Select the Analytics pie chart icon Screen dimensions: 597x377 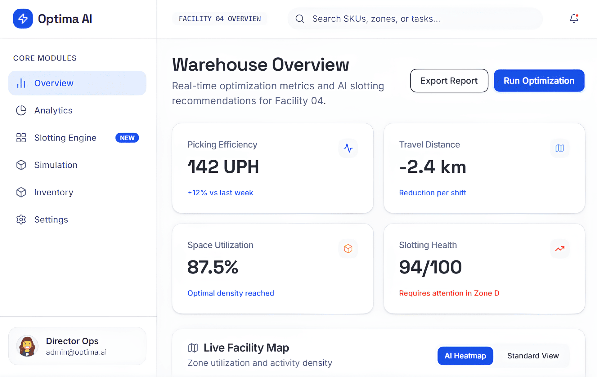tap(21, 110)
